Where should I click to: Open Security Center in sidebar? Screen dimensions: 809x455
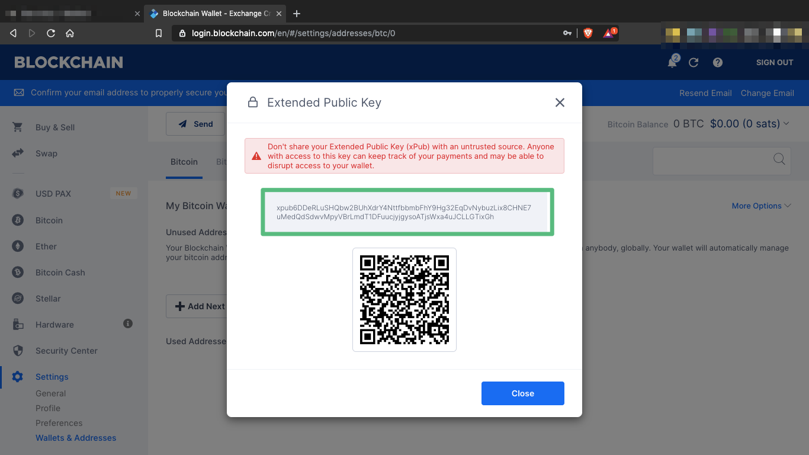(66, 351)
